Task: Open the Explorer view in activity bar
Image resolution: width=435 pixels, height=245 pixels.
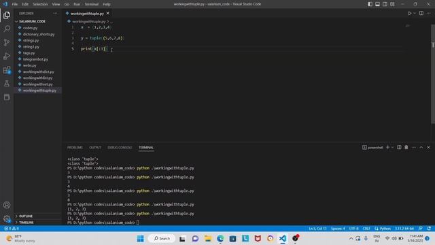Action: pyautogui.click(x=7, y=15)
